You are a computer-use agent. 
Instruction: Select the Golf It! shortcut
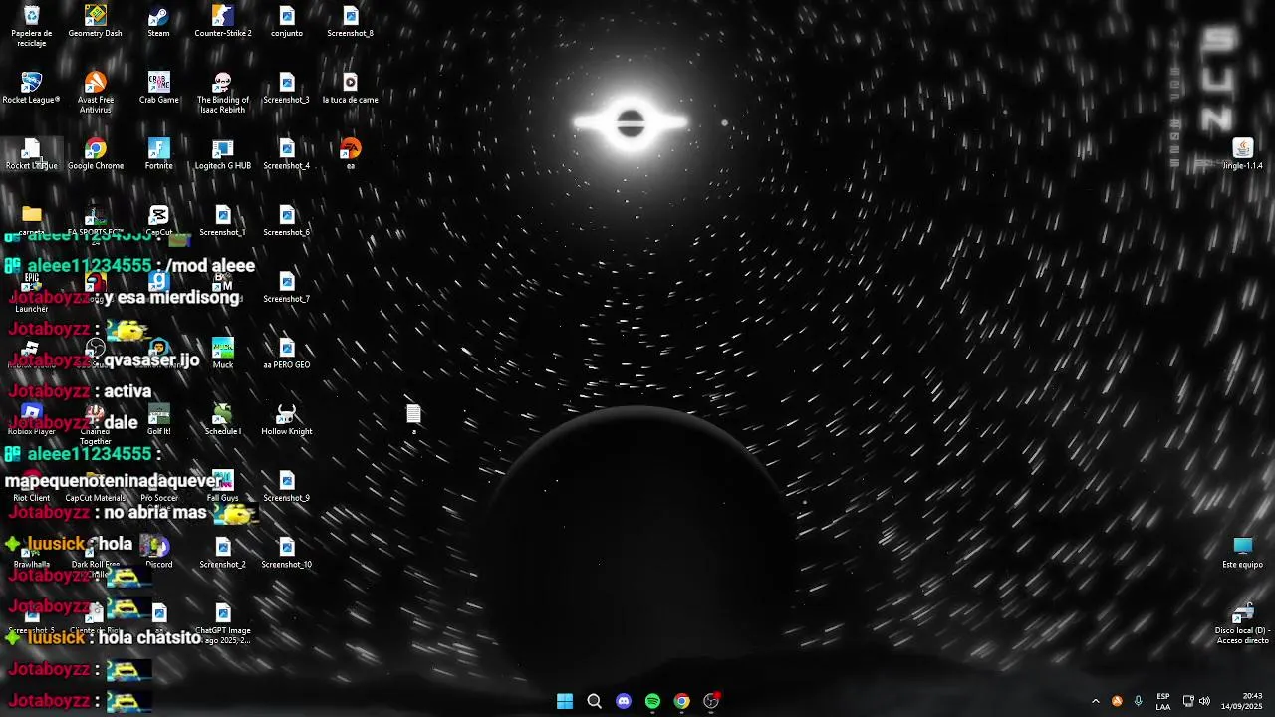158,420
